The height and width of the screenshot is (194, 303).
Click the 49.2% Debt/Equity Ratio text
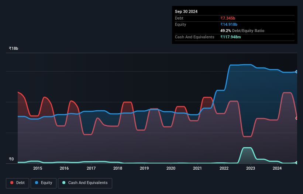point(242,31)
